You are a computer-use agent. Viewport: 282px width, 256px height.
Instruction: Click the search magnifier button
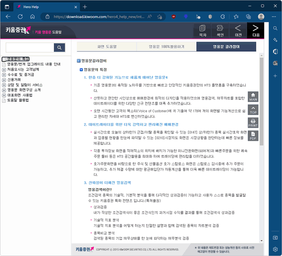click(x=59, y=48)
